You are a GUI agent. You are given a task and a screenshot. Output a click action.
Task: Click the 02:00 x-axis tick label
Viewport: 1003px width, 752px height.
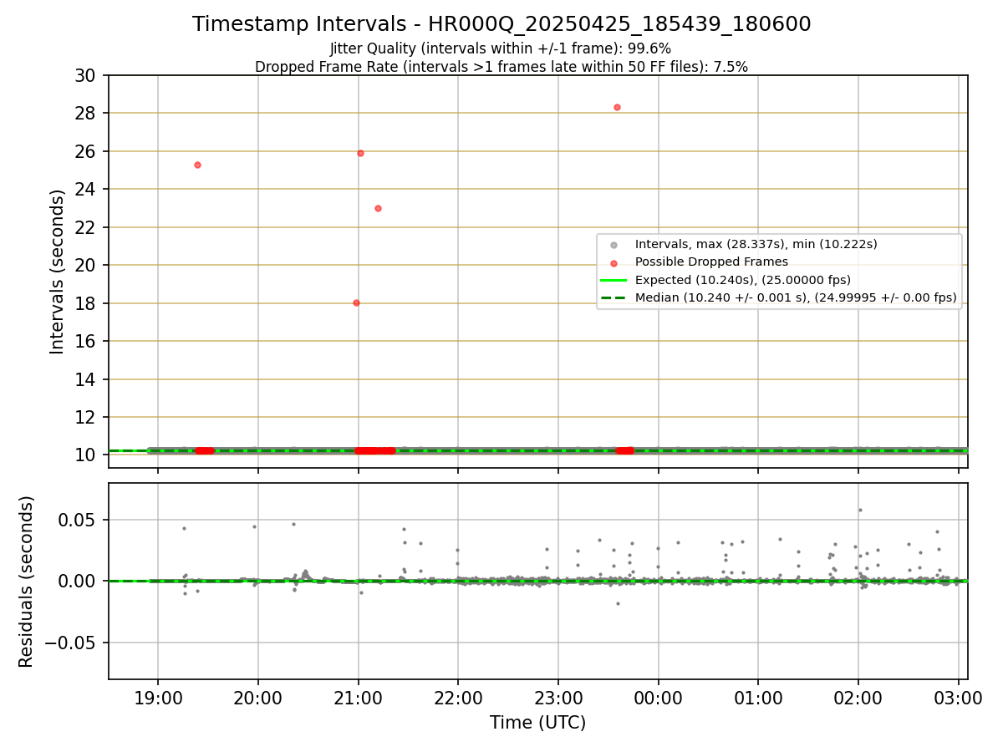tap(858, 699)
